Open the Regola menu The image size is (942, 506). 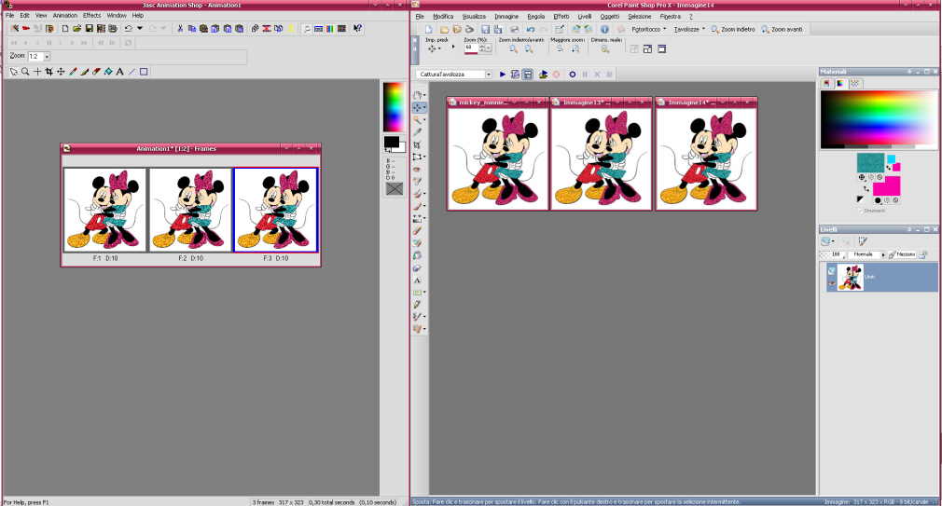pos(536,16)
